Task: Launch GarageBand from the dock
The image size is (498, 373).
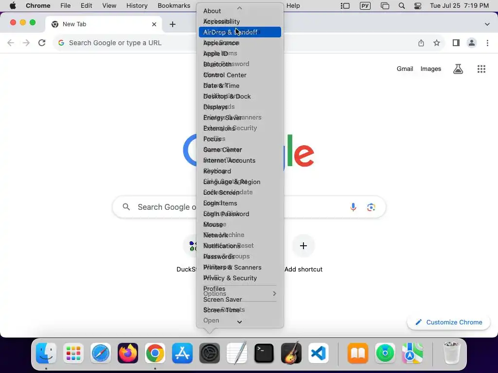Action: 291,353
